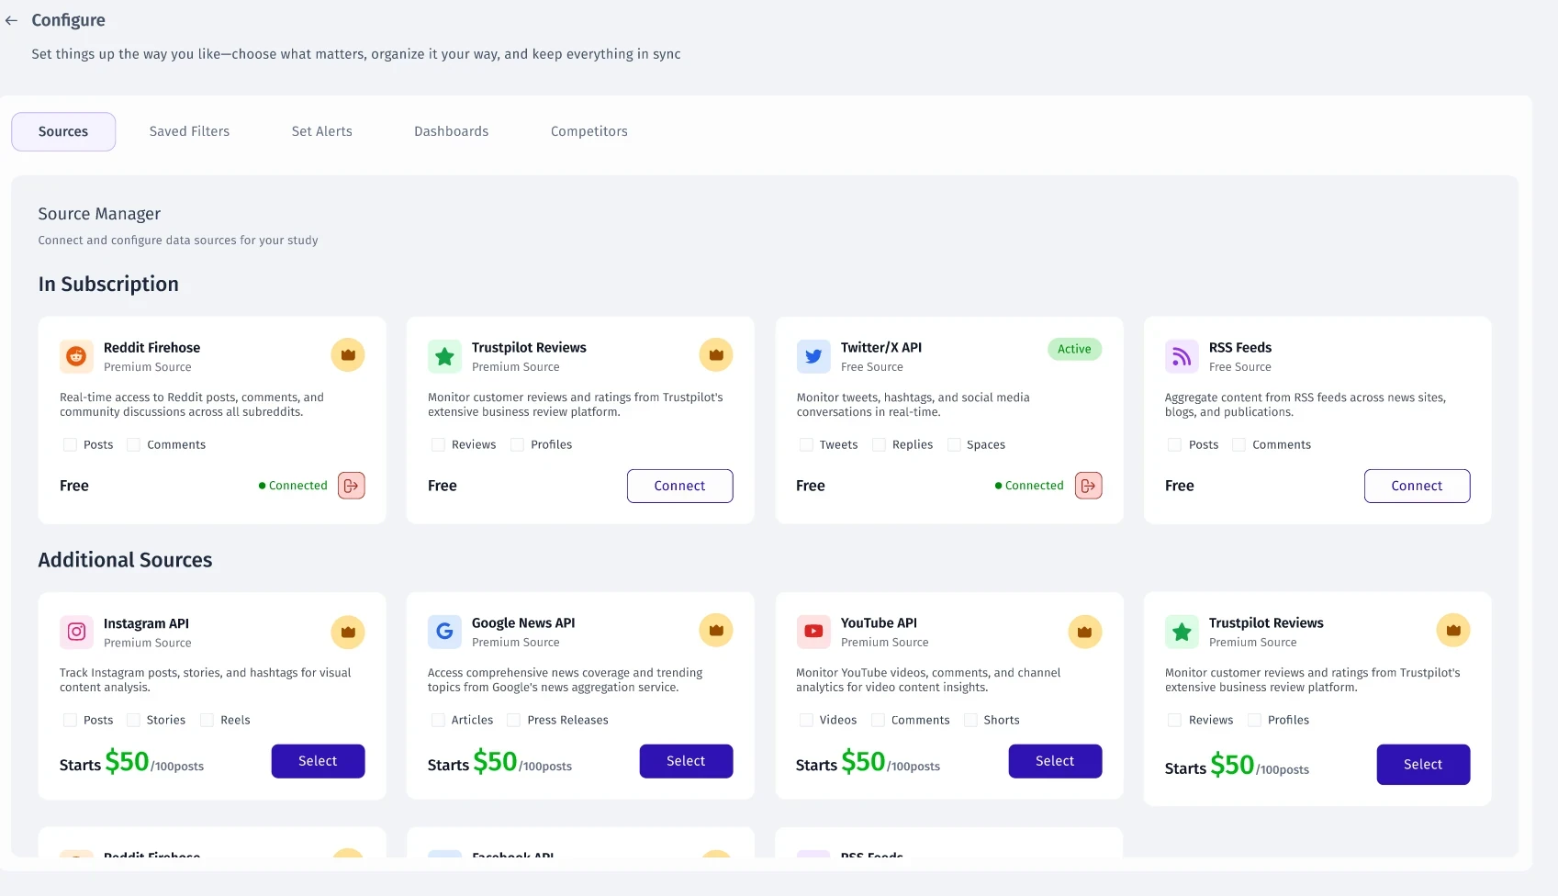Click the crown badge on Google News API
The height and width of the screenshot is (896, 1558).
pyautogui.click(x=716, y=630)
